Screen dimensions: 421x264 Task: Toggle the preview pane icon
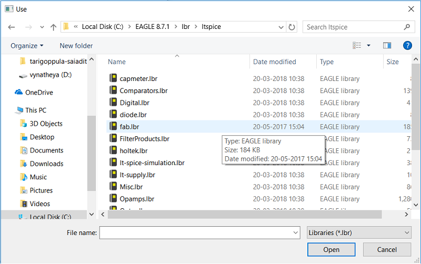(x=387, y=46)
